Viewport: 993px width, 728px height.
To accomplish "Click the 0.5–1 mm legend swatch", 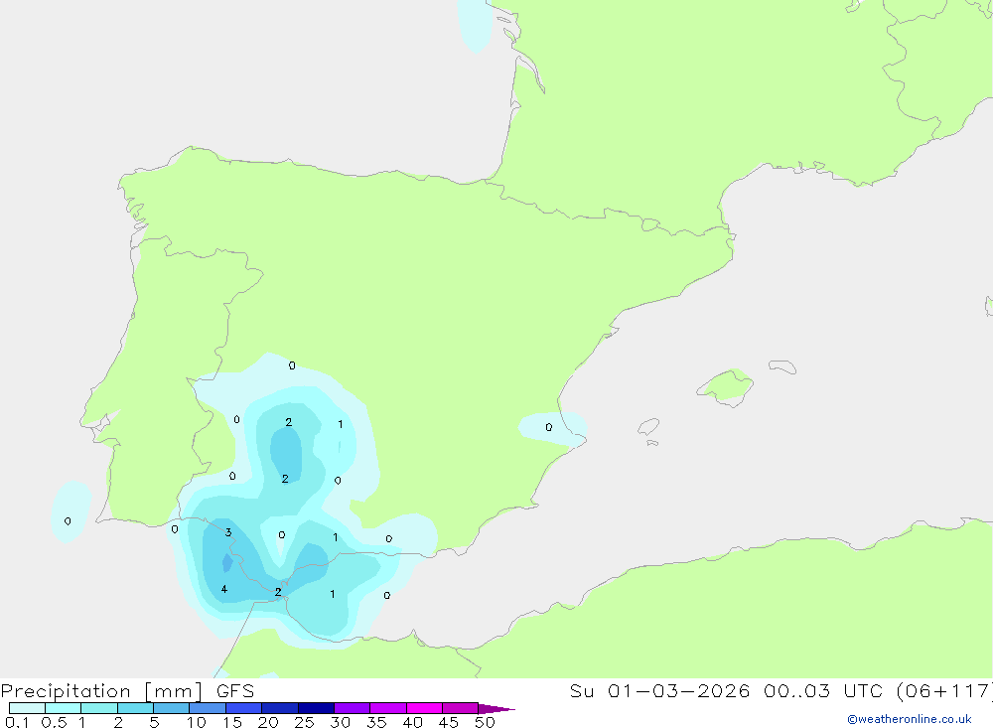I will coord(63,708).
